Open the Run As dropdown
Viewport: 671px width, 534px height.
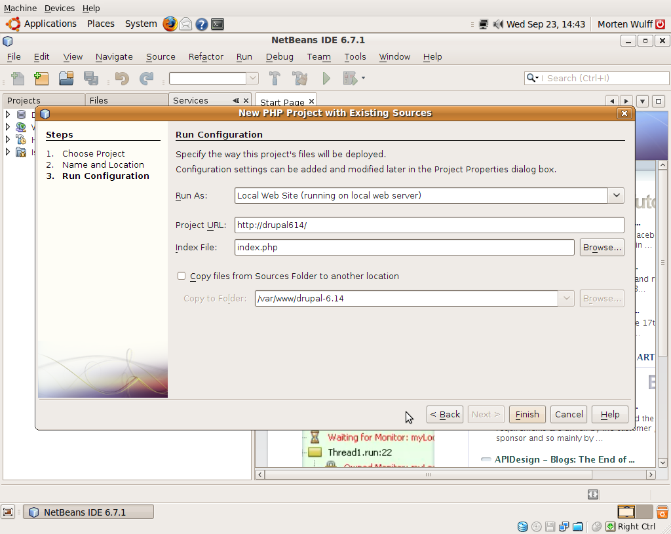click(x=616, y=195)
